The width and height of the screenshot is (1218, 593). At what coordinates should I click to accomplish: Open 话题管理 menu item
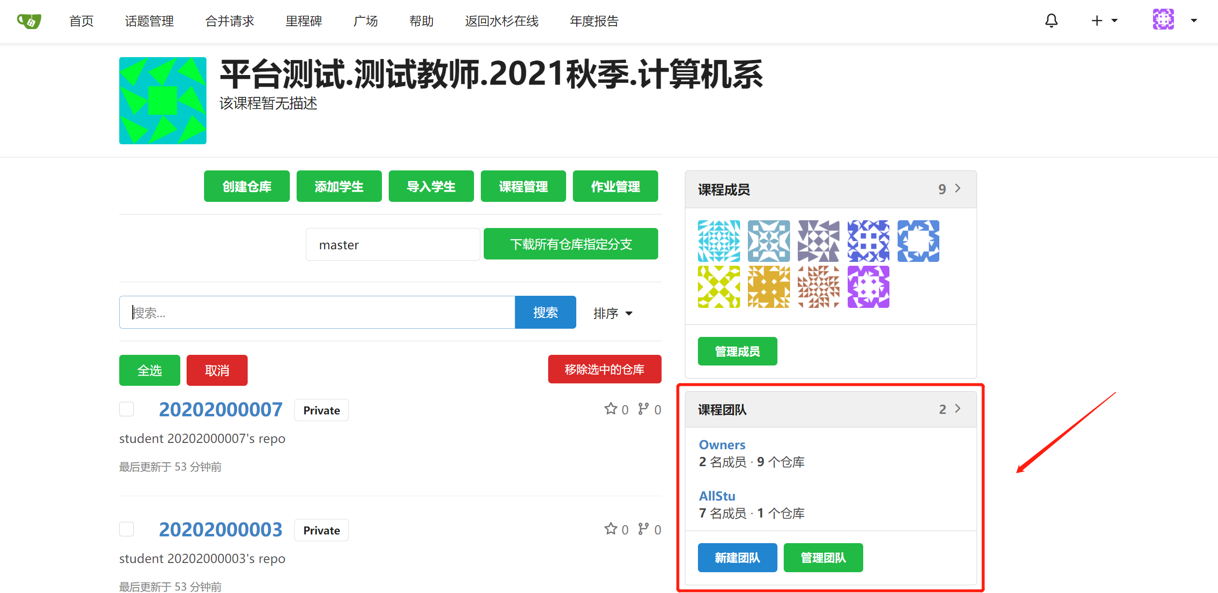[x=149, y=21]
